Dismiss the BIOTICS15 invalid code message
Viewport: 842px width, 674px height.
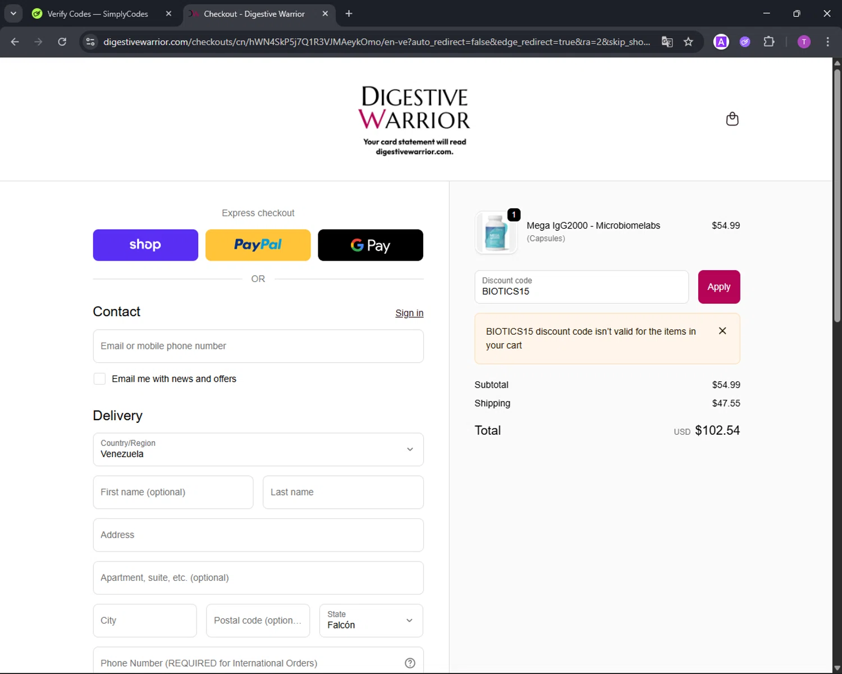click(x=722, y=331)
